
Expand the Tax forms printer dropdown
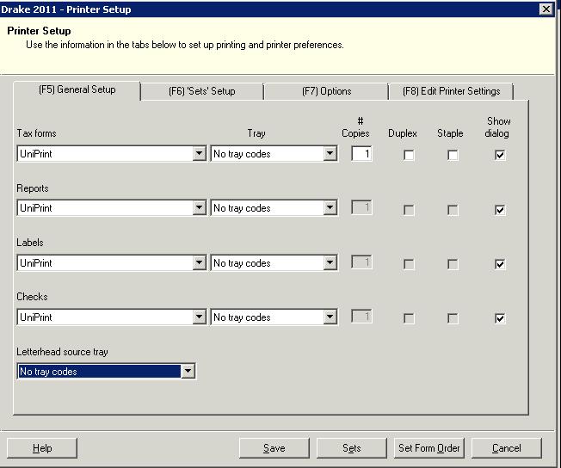click(x=200, y=154)
